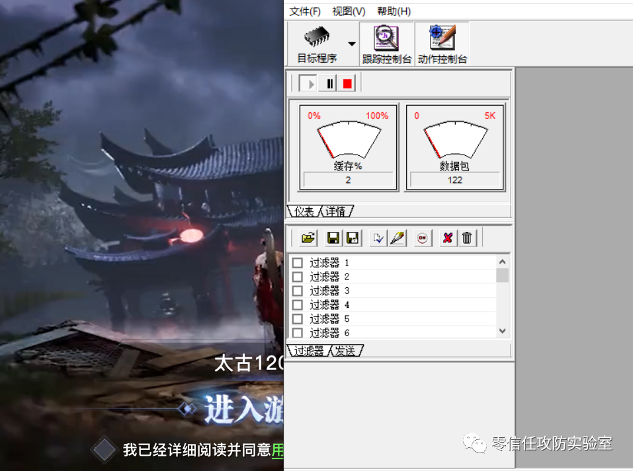The width and height of the screenshot is (633, 471).
Task: Pause packet capture
Action: [329, 84]
